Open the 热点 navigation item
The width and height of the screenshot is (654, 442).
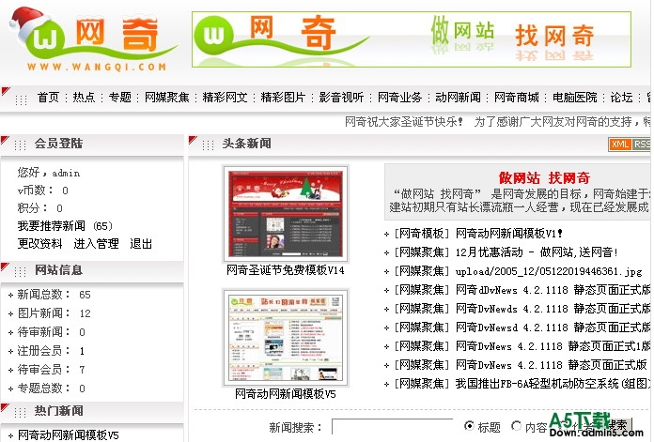click(84, 98)
